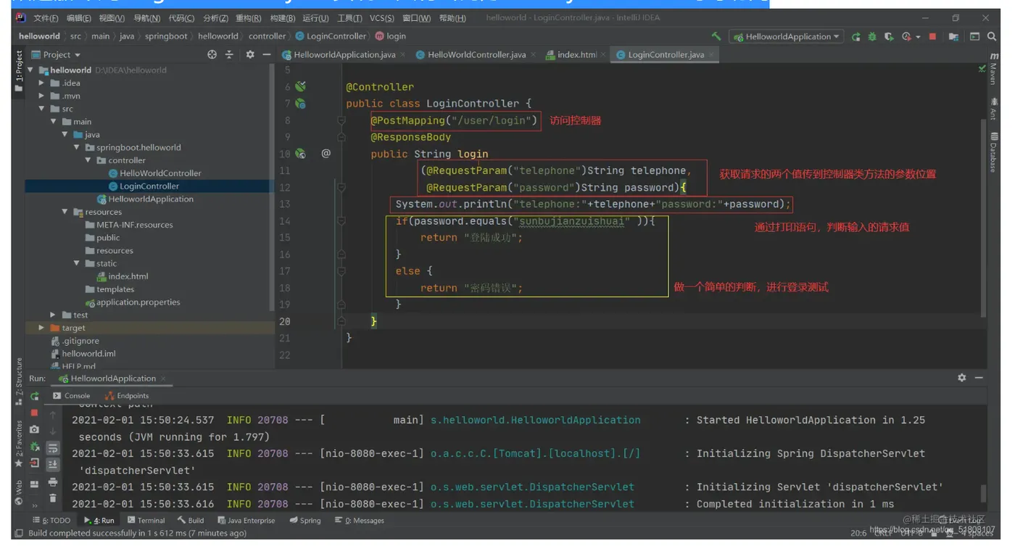Collapse the src folder
Image resolution: width=1015 pixels, height=546 pixels.
(42, 109)
